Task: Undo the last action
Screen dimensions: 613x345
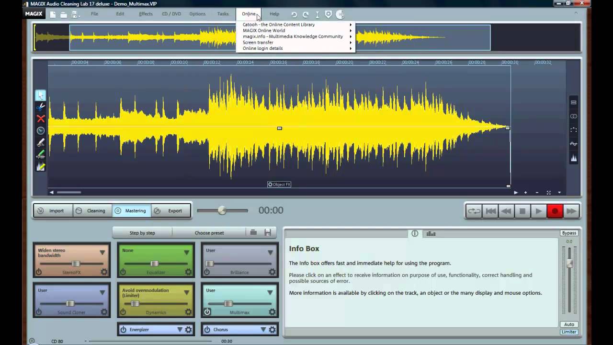Action: point(294,14)
